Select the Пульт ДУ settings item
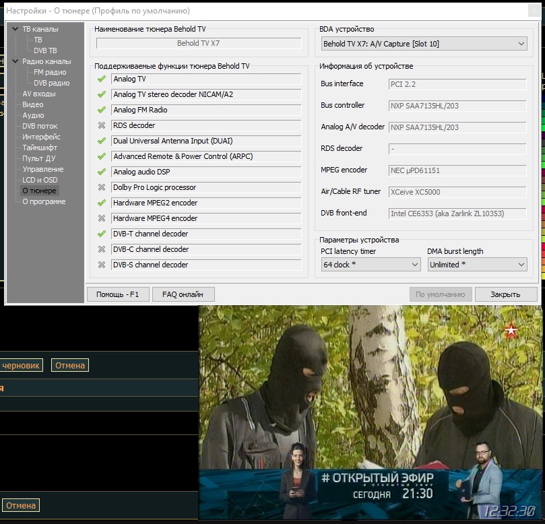The height and width of the screenshot is (524, 545). 38,158
